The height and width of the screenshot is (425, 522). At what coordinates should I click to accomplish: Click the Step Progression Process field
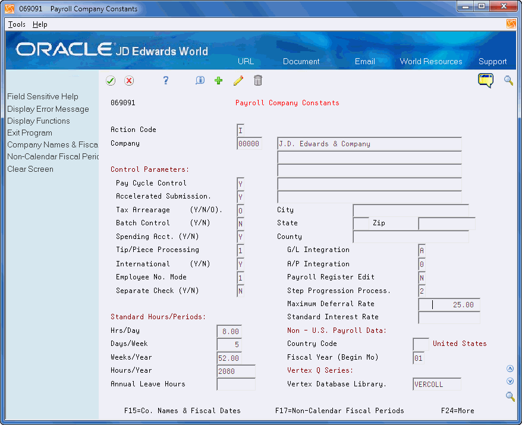tap(422, 291)
